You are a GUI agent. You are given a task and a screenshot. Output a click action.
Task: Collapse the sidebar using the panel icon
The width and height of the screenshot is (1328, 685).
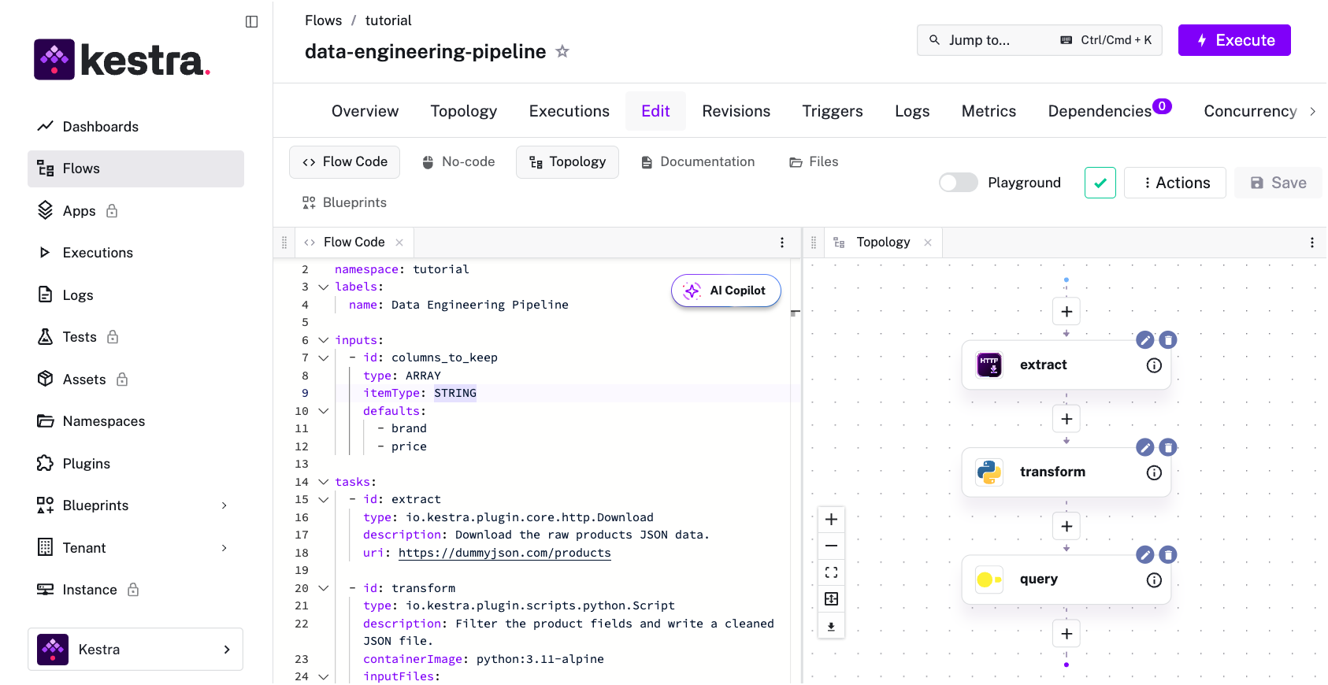pyautogui.click(x=251, y=22)
